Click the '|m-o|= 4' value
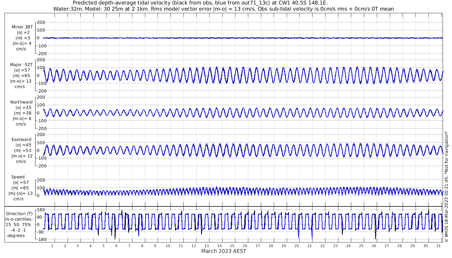This screenshot has height=258, width=452. [22, 43]
